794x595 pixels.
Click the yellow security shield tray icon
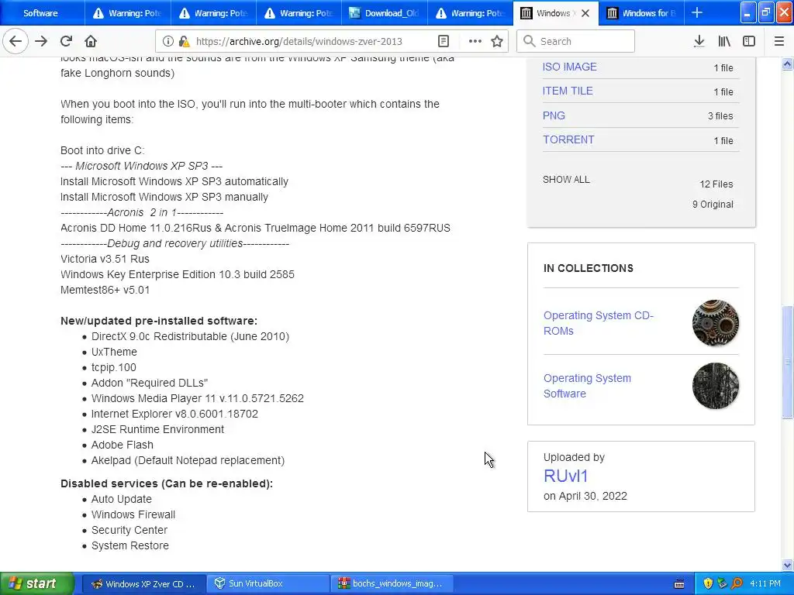click(x=708, y=584)
